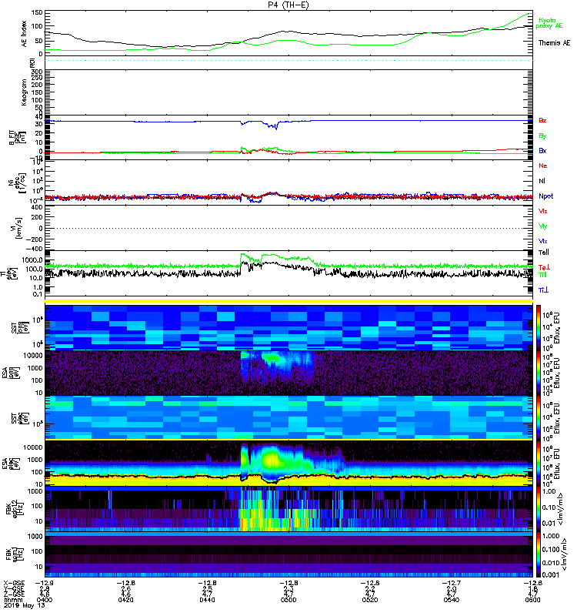Click the -12.9 X-GSE value

(45, 583)
